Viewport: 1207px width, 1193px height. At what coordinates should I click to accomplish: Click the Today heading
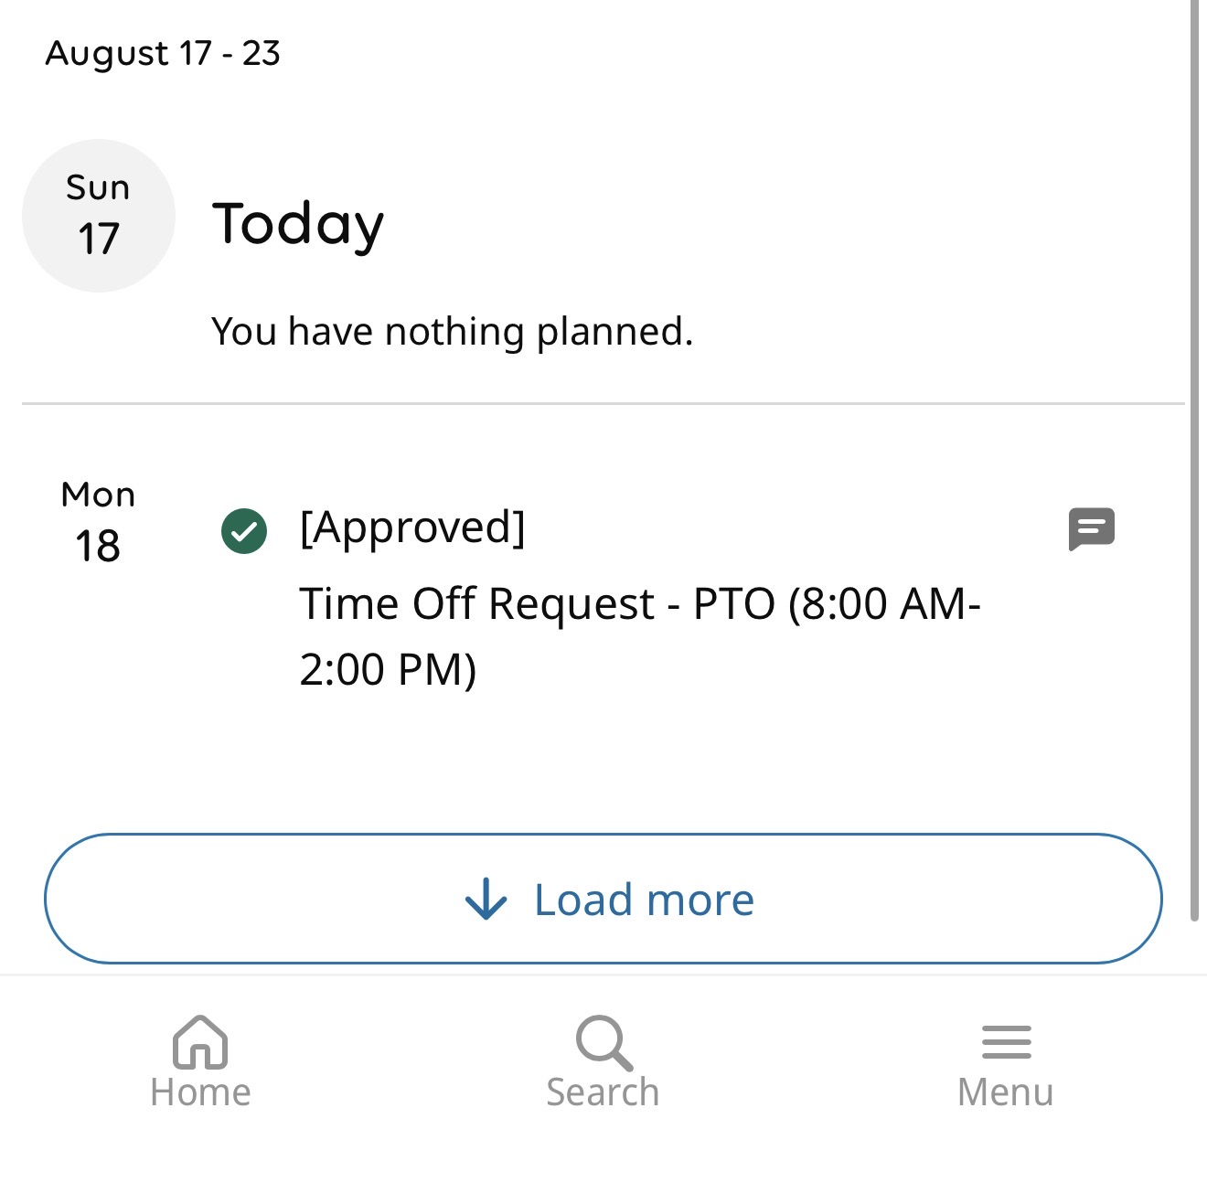[298, 224]
